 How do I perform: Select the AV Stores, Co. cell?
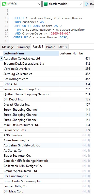[x=31, y=151]
